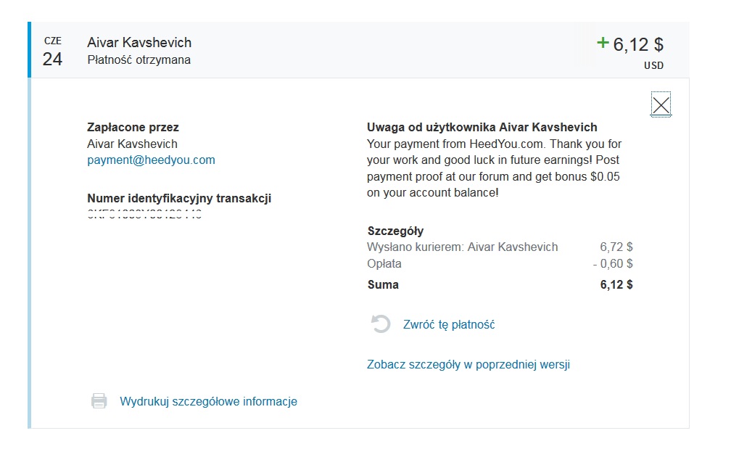Screen dimensions: 731x457
Task: Click 'Zwróć tę płatność' link
Action: coord(448,324)
